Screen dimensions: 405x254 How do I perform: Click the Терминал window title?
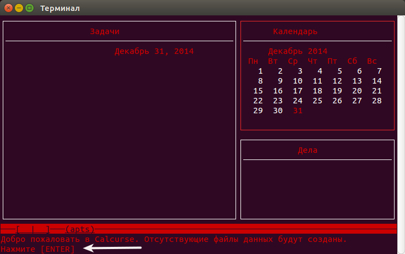click(x=60, y=8)
